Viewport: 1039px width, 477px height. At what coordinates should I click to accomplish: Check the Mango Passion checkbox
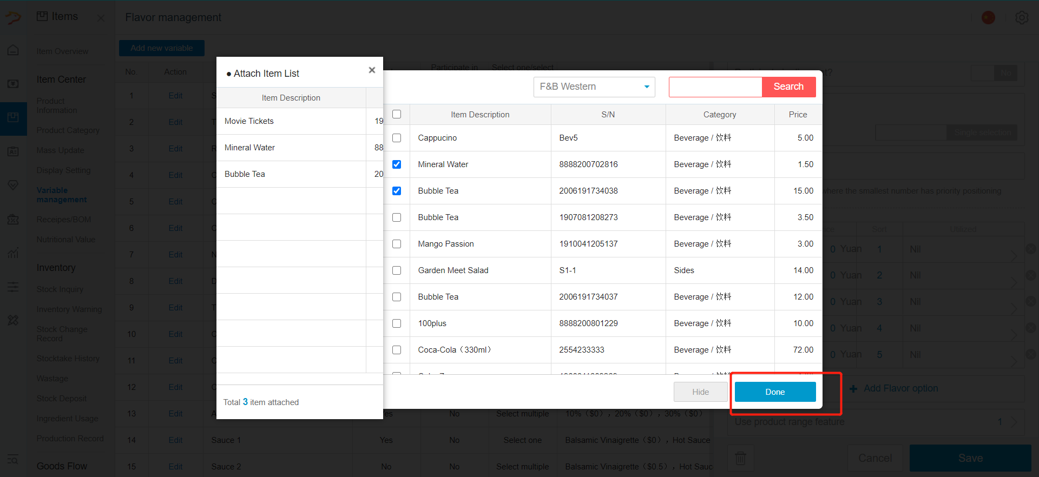pyautogui.click(x=397, y=244)
